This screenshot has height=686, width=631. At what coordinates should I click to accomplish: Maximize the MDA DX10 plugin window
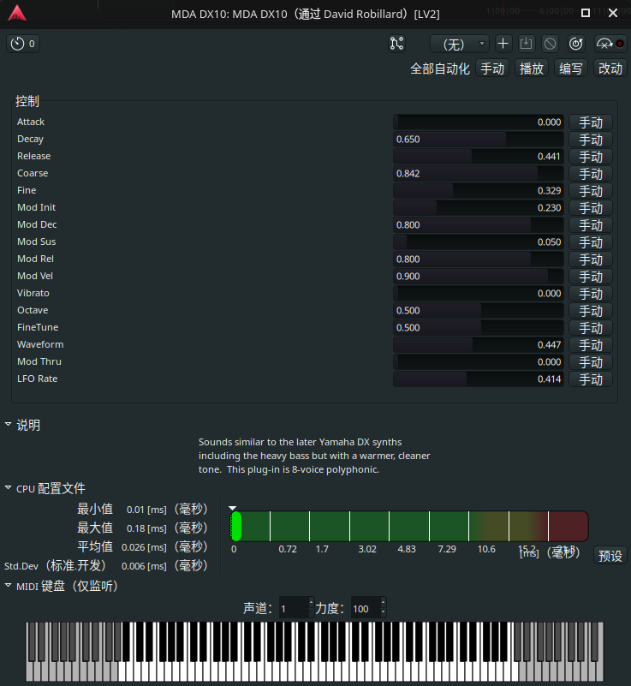(x=586, y=13)
